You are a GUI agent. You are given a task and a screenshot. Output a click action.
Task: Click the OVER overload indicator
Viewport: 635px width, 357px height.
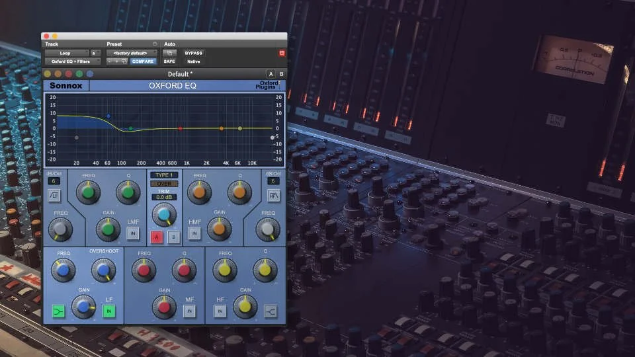[x=164, y=184]
